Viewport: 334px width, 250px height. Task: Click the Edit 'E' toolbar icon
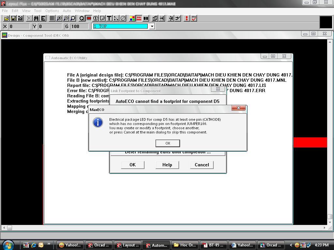(43, 18)
